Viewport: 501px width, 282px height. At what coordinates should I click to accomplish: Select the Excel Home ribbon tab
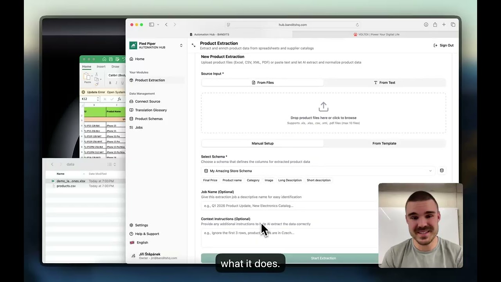pyautogui.click(x=87, y=67)
